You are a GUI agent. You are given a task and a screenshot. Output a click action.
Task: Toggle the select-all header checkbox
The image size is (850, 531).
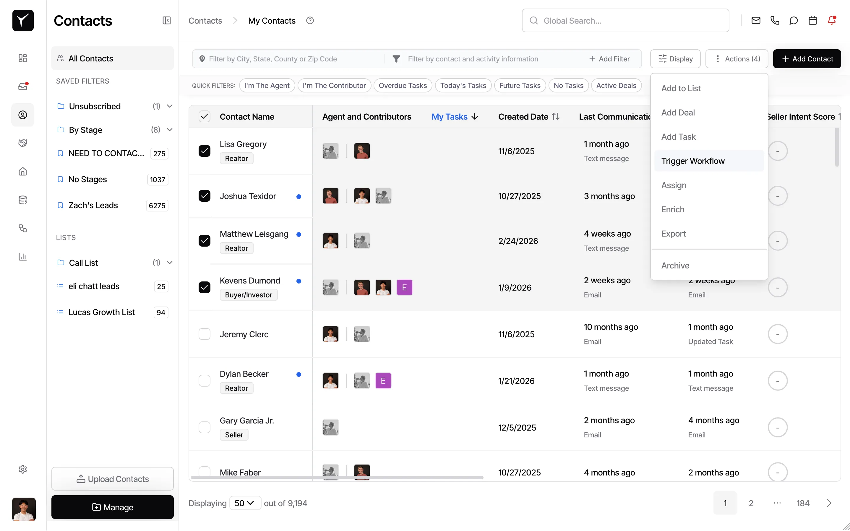point(204,116)
